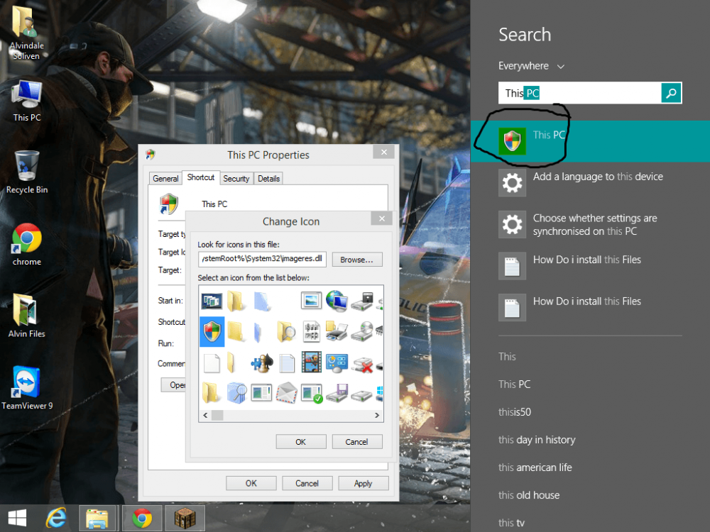The image size is (710, 532).
Task: Click the highlighted security shield icon in the list
Action: 212,331
